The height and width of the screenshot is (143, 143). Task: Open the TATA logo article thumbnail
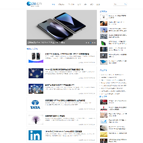(35, 104)
